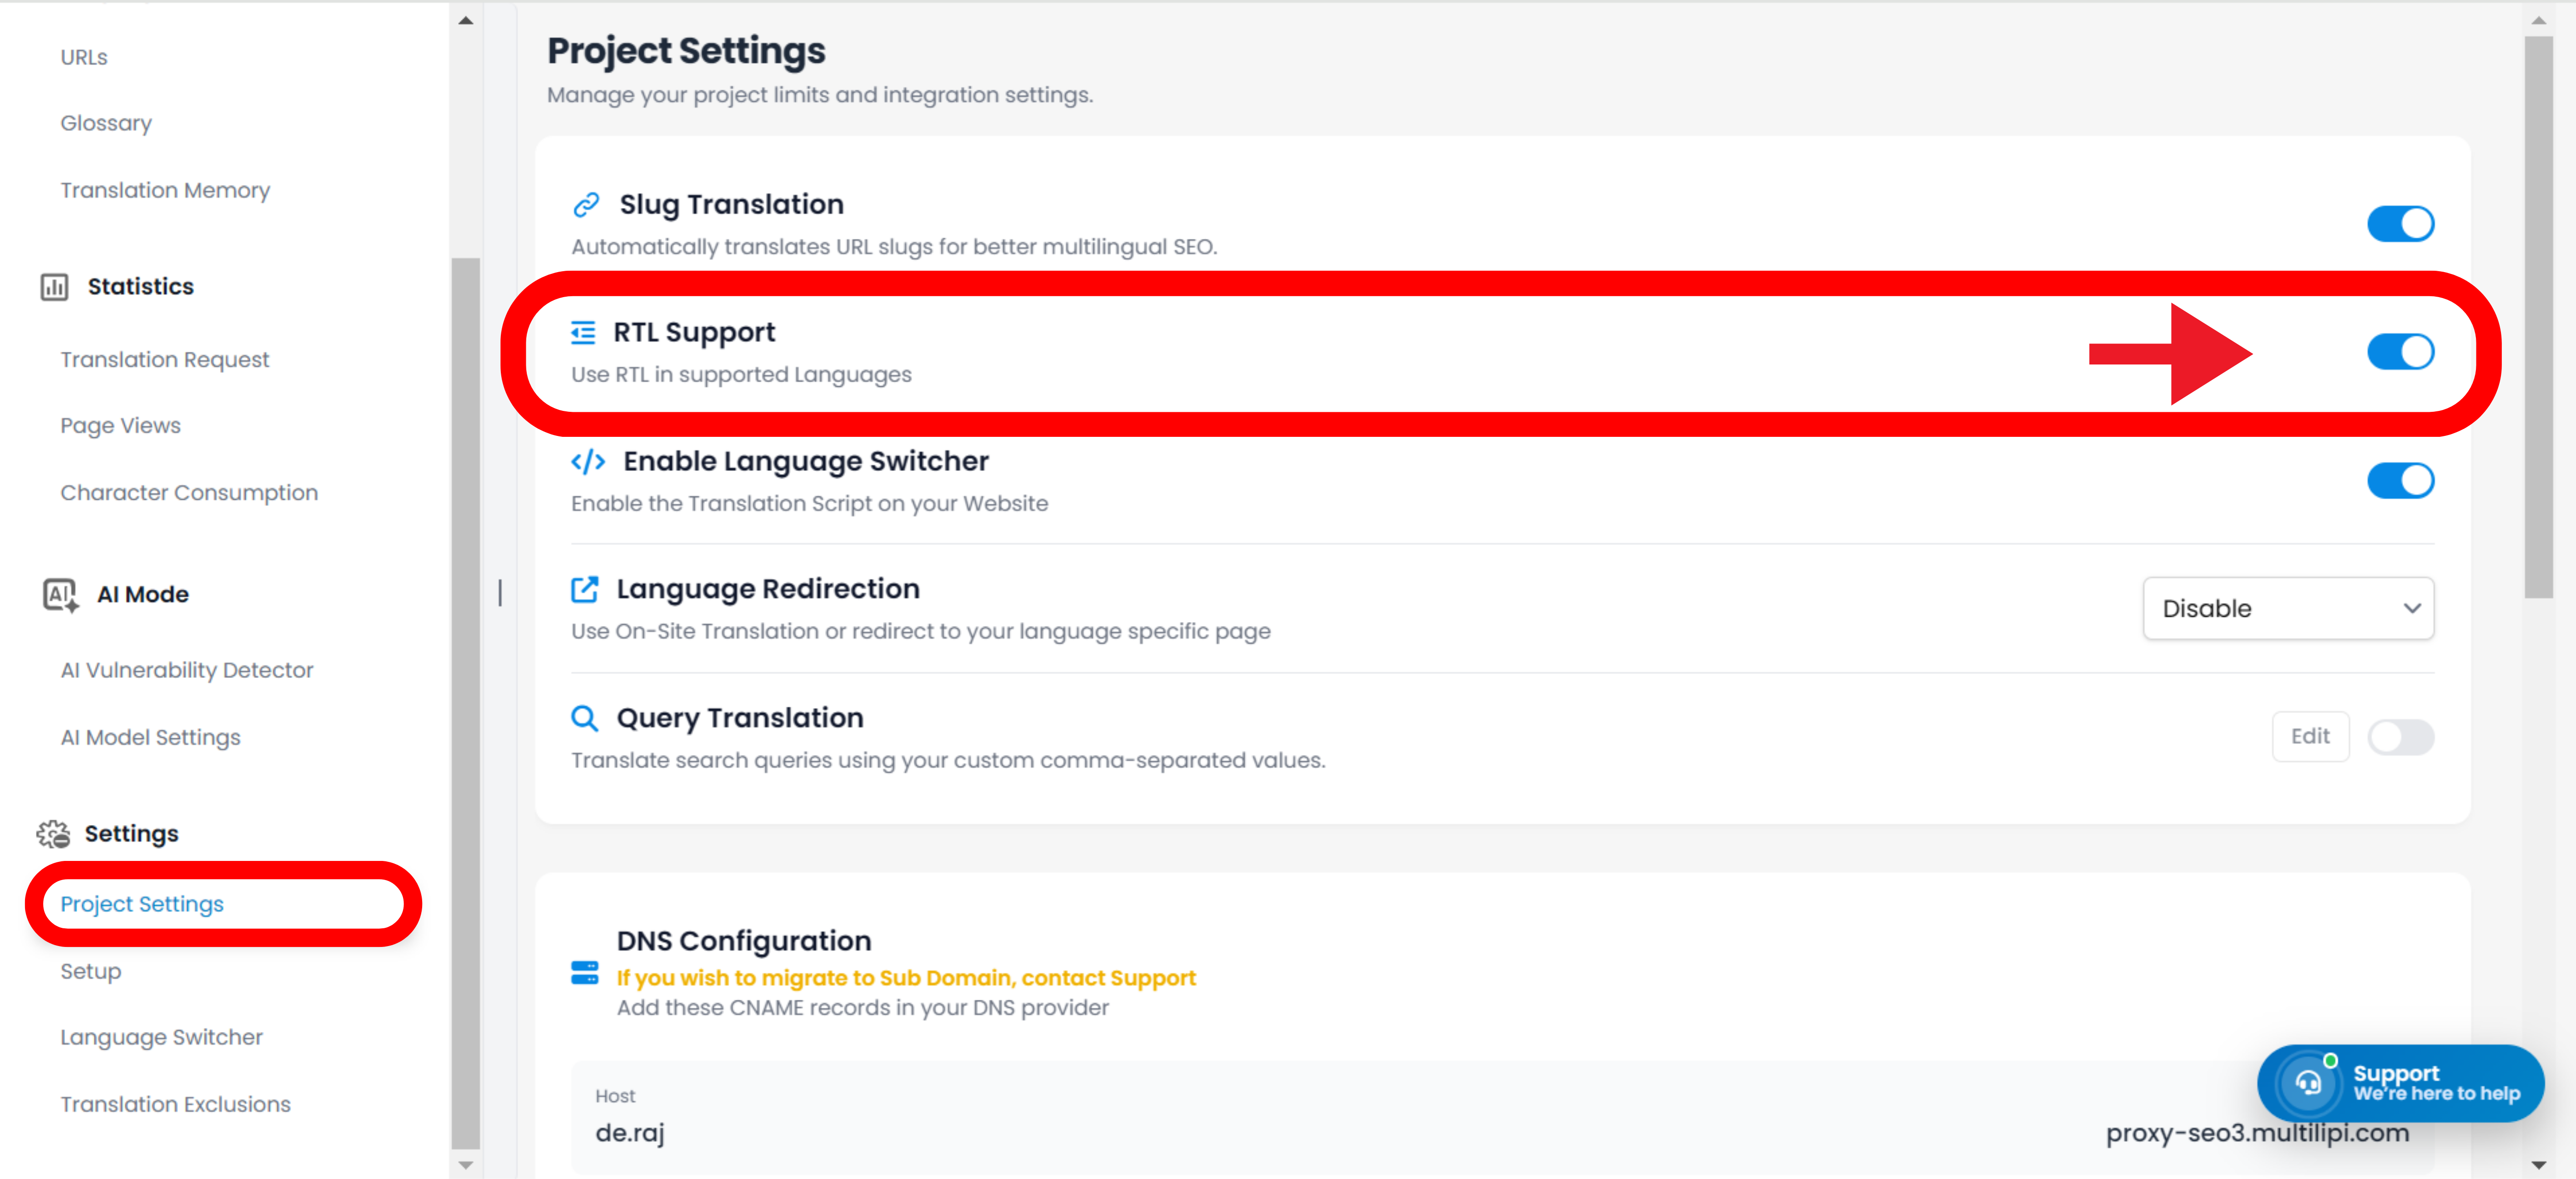Screen dimensions: 2576x1179
Task: Open Page Views statistics
Action: click(x=121, y=426)
